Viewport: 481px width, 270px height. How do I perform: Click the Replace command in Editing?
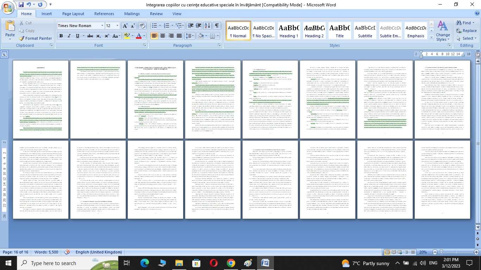click(x=466, y=31)
